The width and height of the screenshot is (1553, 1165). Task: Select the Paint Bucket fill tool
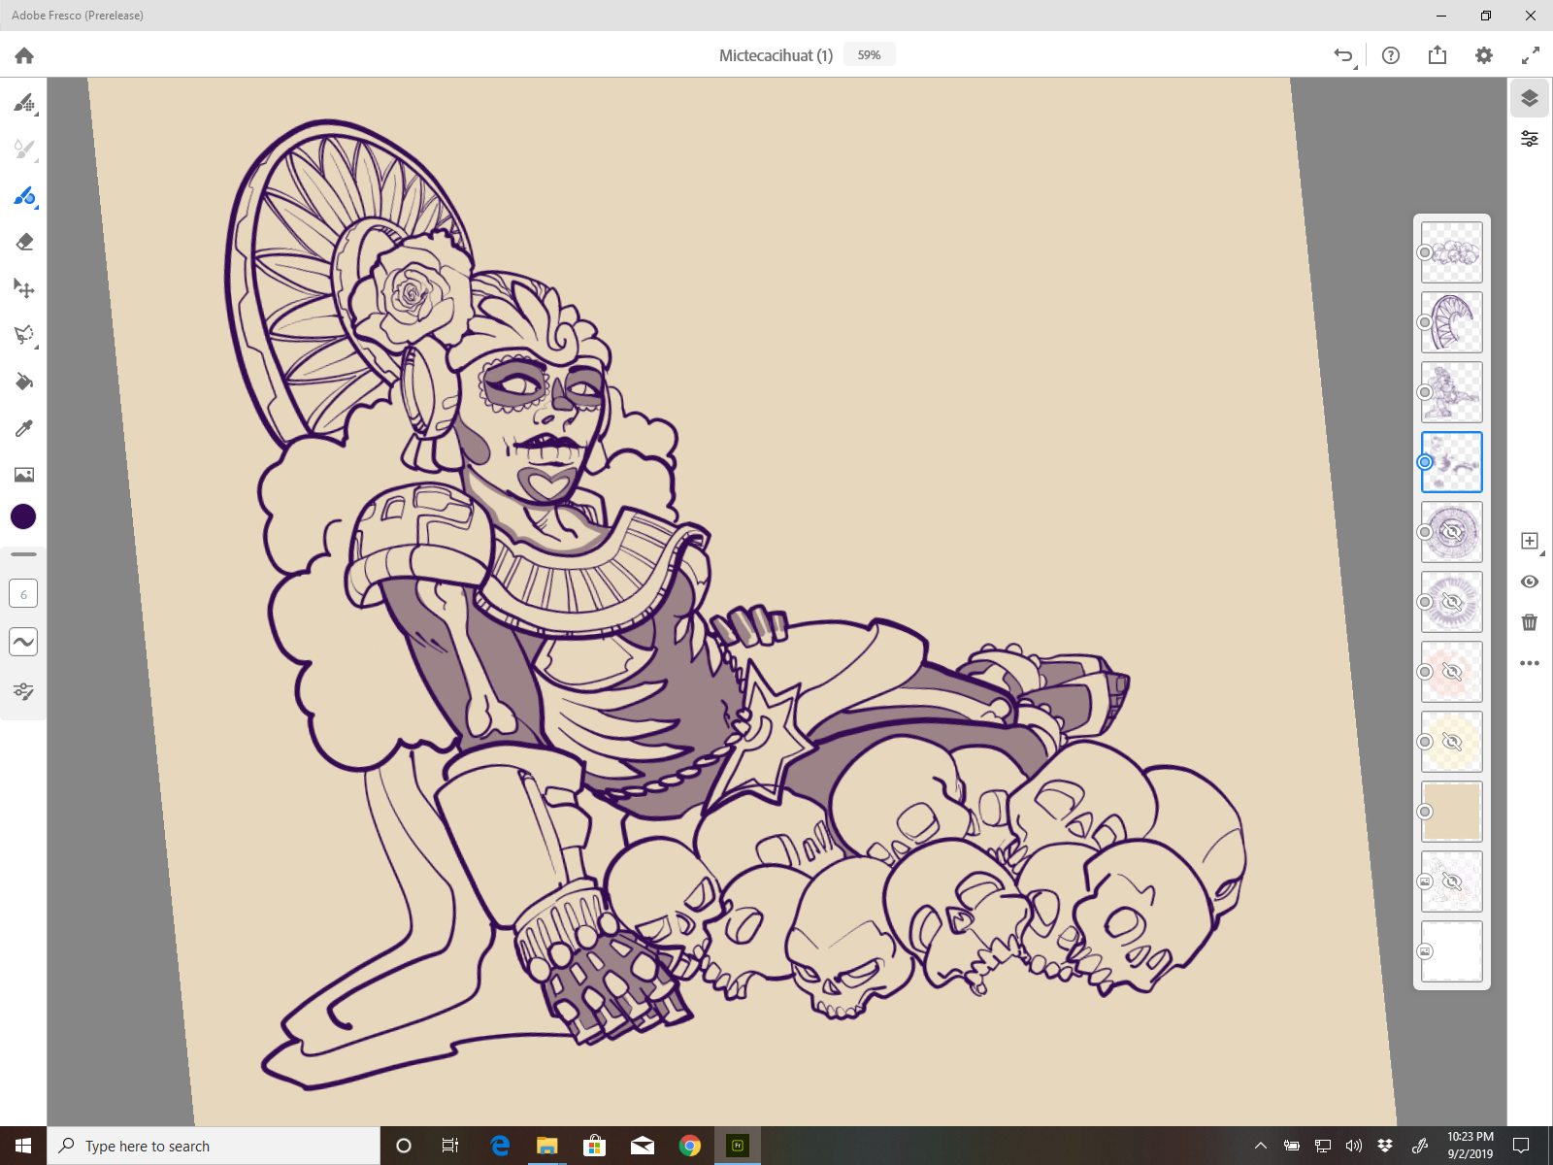24,382
